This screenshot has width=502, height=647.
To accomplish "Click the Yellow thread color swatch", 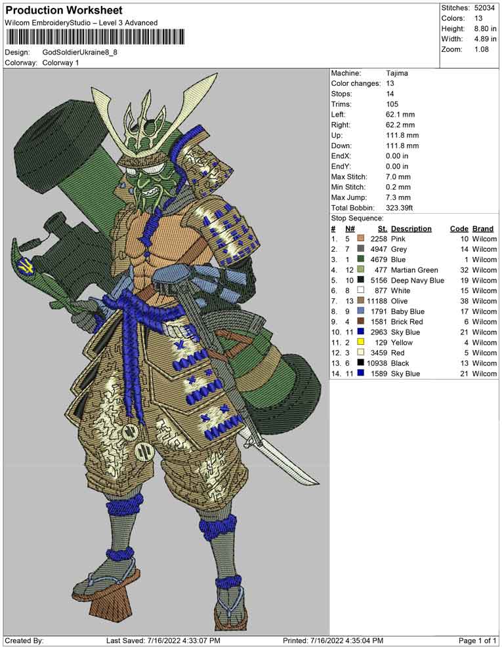I will [361, 342].
